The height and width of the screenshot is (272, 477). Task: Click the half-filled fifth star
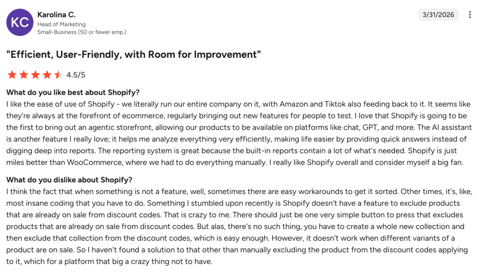click(58, 75)
